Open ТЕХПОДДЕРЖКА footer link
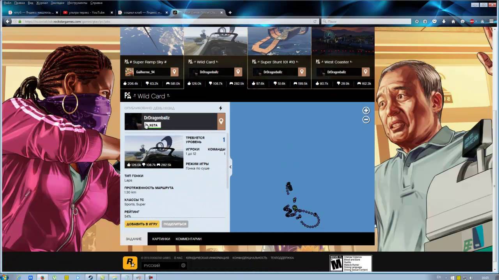The image size is (499, 280). click(282, 258)
